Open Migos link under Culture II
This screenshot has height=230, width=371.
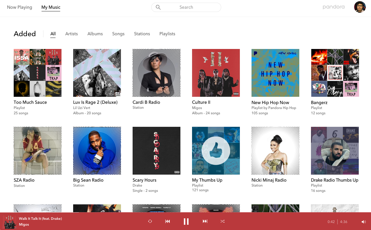pos(197,108)
